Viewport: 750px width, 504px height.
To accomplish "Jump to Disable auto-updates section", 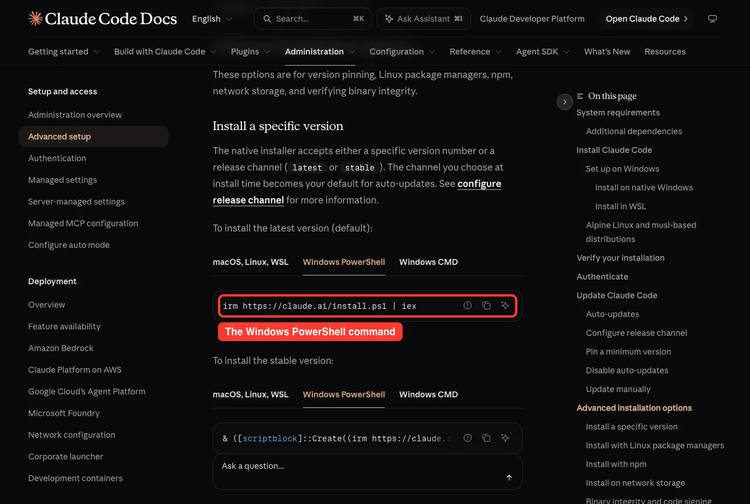I will click(627, 370).
